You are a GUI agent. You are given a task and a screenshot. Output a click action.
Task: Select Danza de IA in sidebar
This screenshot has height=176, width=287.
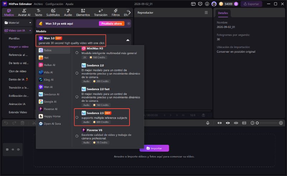pyautogui.click(x=18, y=80)
